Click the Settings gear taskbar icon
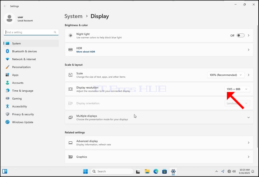Image resolution: width=259 pixels, height=177 pixels. coord(173,171)
